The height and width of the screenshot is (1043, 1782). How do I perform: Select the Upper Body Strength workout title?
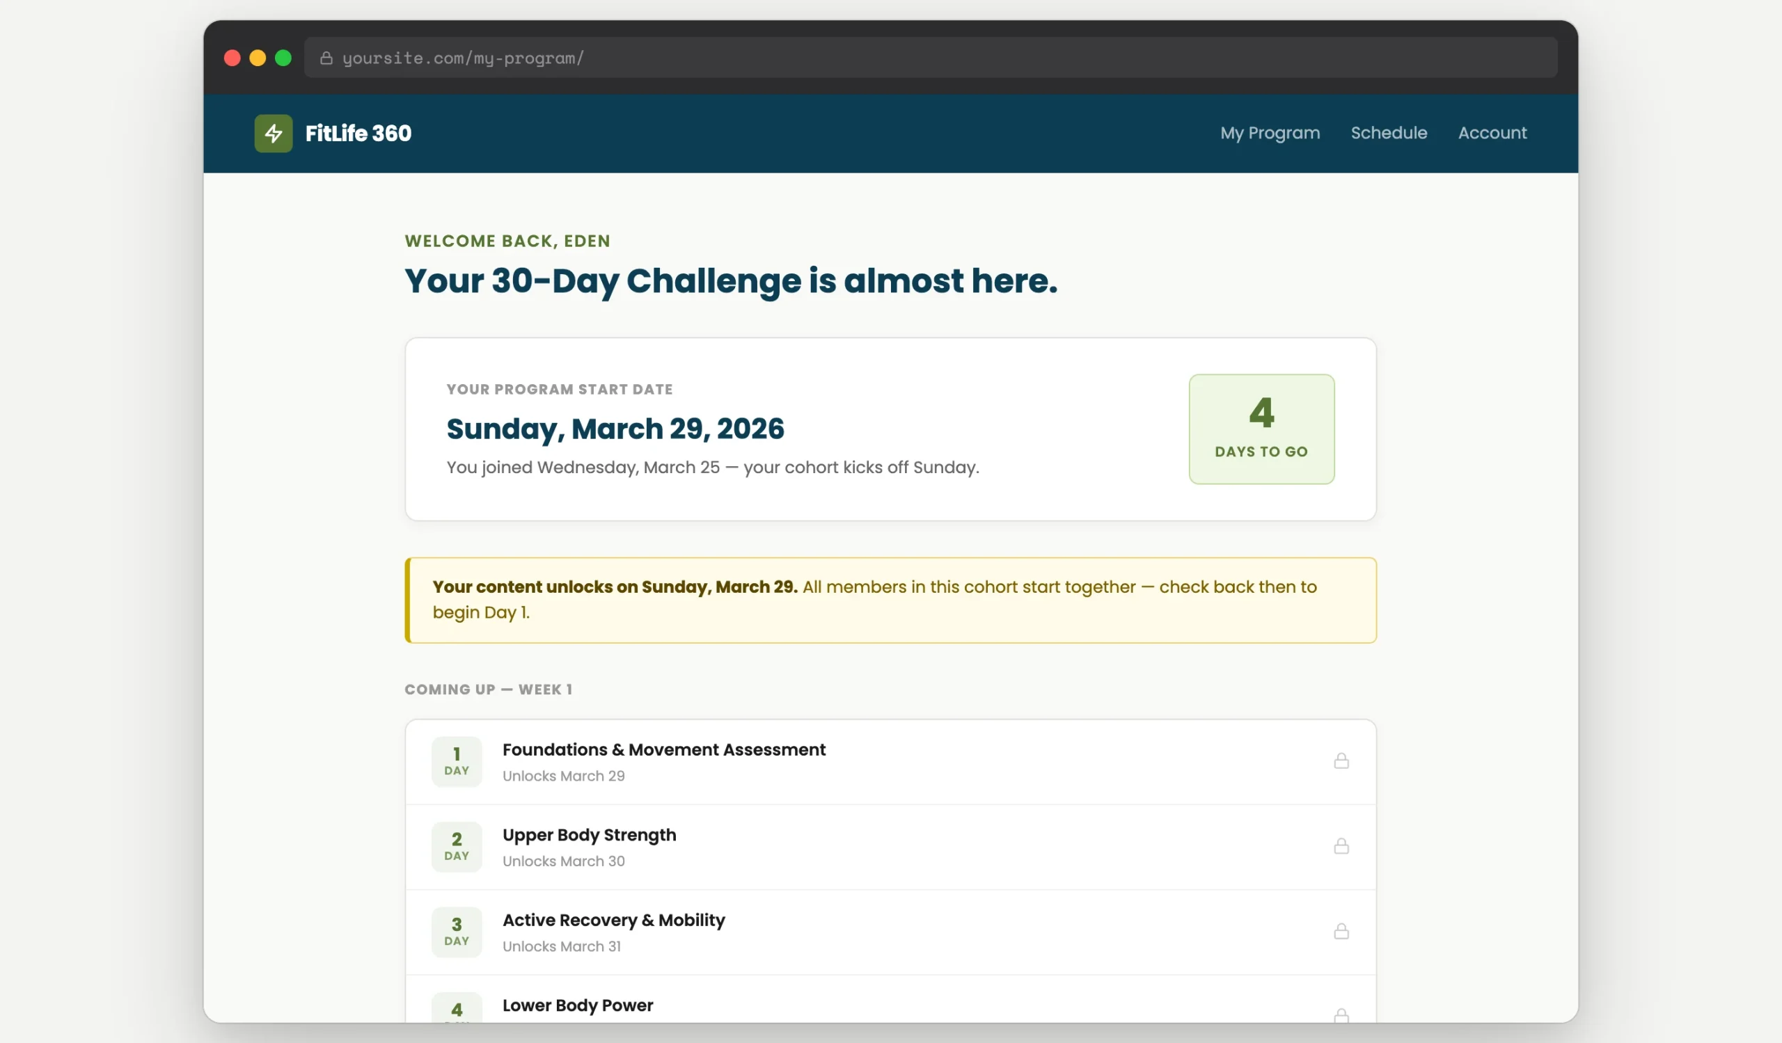(589, 834)
